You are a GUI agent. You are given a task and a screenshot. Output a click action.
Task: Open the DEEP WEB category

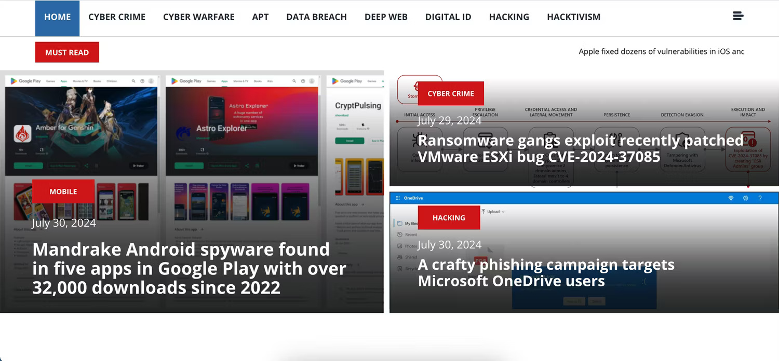[386, 17]
